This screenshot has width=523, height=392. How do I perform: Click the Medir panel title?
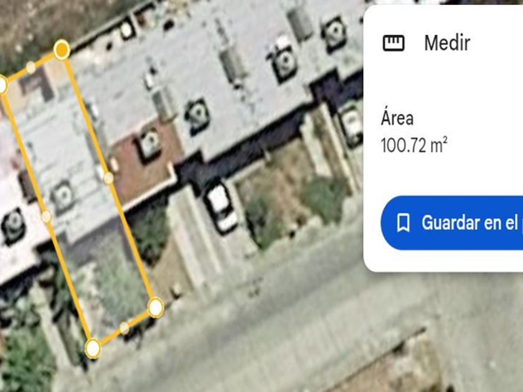coord(447,43)
